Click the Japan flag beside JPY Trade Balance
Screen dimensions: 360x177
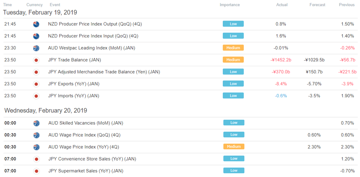[x=36, y=60]
